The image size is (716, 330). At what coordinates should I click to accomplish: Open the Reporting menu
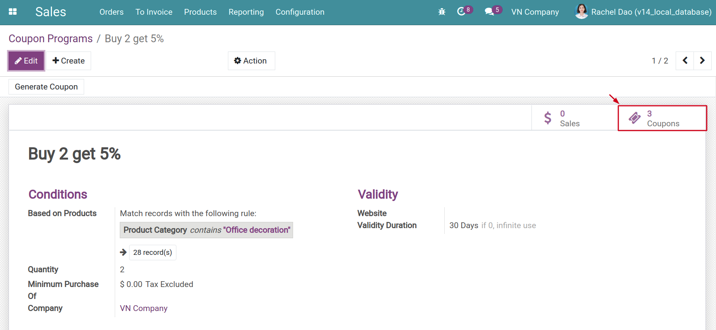[246, 12]
